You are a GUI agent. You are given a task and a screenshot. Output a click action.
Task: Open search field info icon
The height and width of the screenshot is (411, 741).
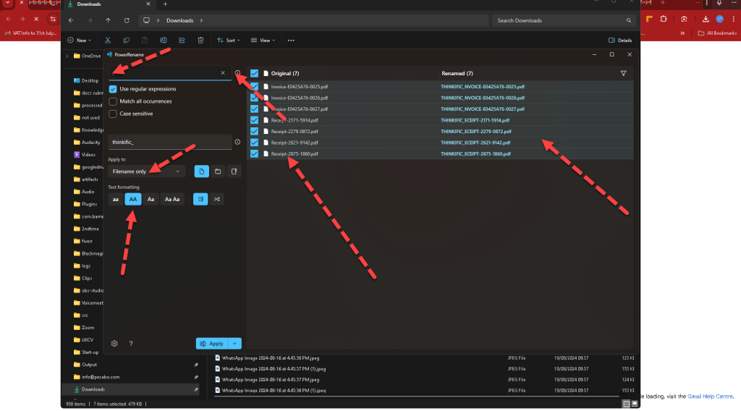pos(237,73)
